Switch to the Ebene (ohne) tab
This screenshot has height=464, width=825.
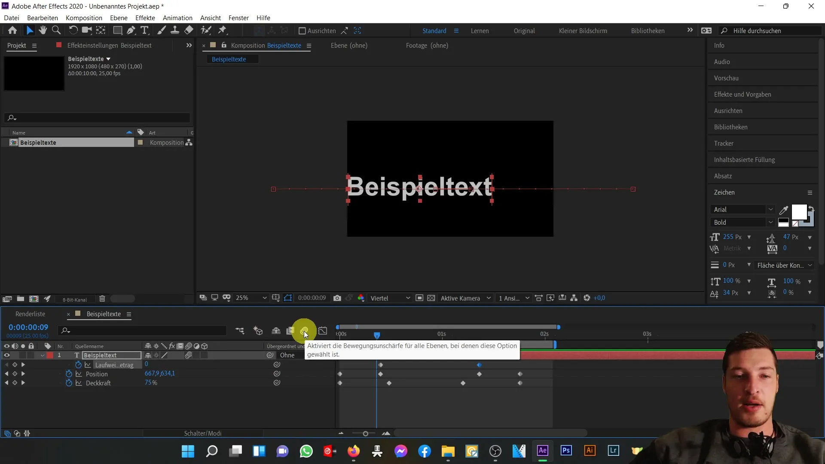(x=350, y=45)
